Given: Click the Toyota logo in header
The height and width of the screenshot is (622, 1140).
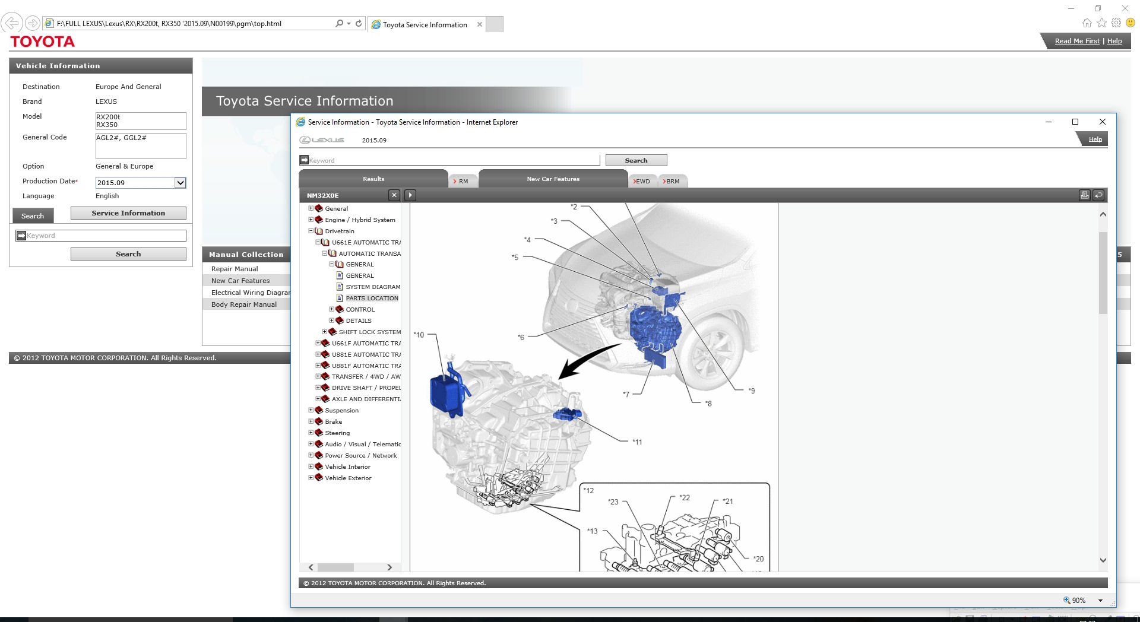Looking at the screenshot, I should [42, 42].
